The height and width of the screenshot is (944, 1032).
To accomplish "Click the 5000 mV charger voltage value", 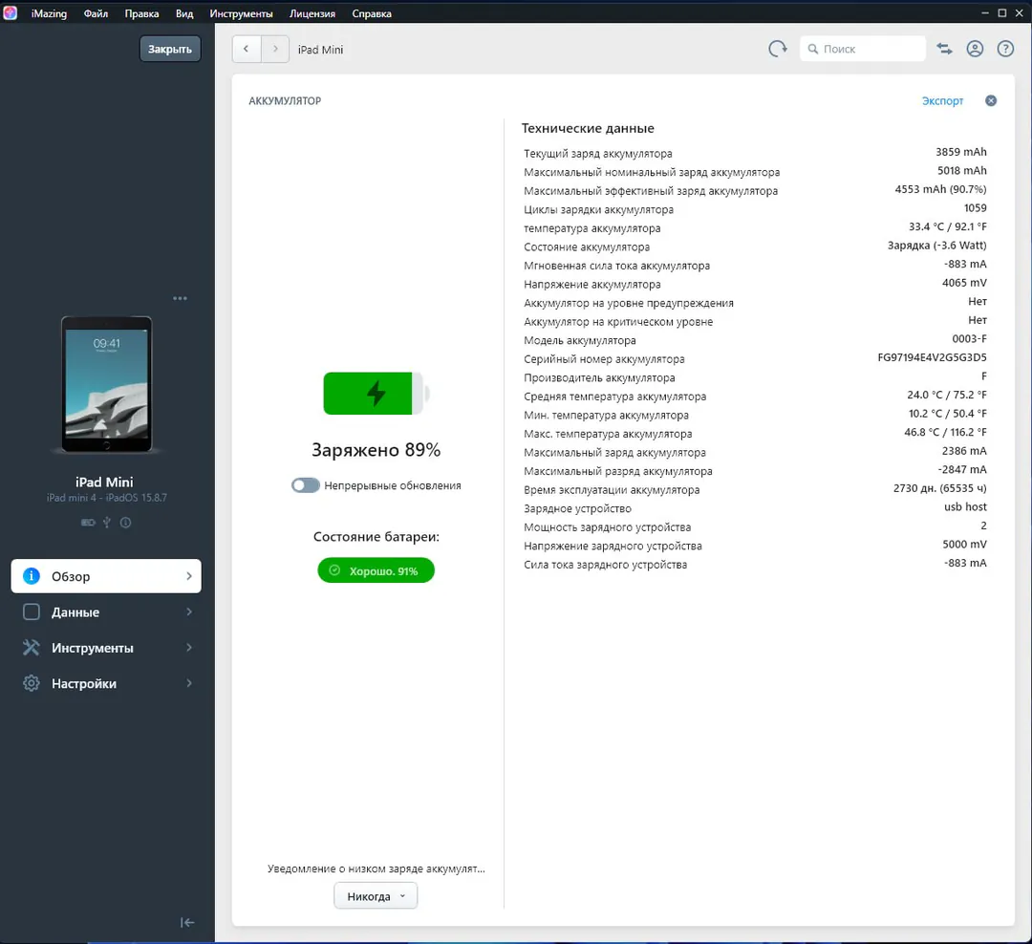I will click(964, 545).
